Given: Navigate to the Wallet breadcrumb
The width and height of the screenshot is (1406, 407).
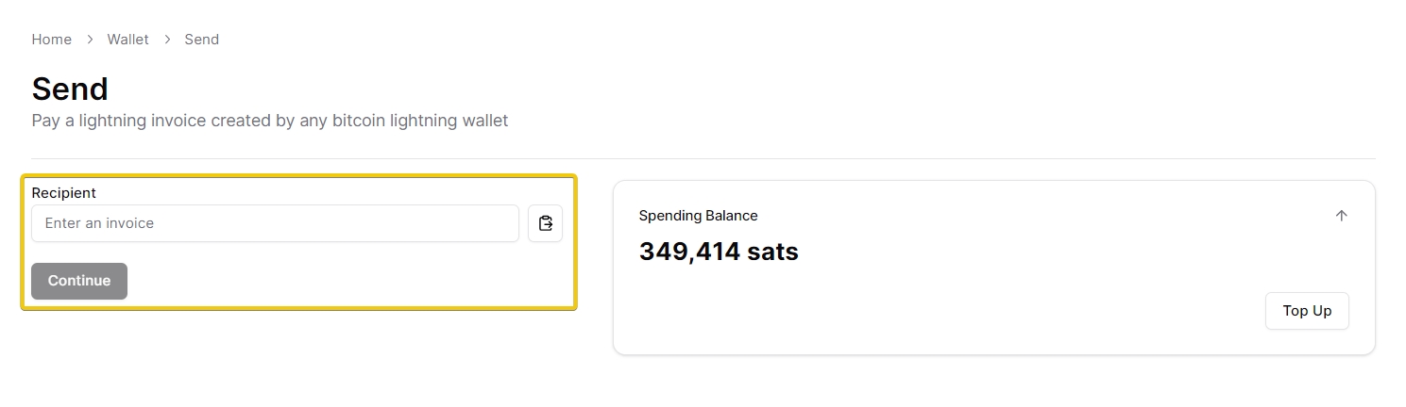Looking at the screenshot, I should point(127,40).
